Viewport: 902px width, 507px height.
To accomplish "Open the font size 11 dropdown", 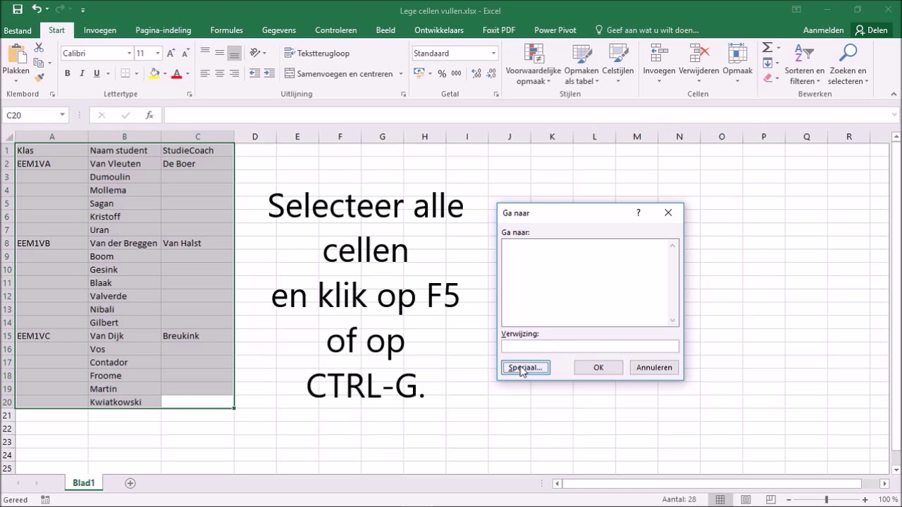I will click(x=158, y=54).
